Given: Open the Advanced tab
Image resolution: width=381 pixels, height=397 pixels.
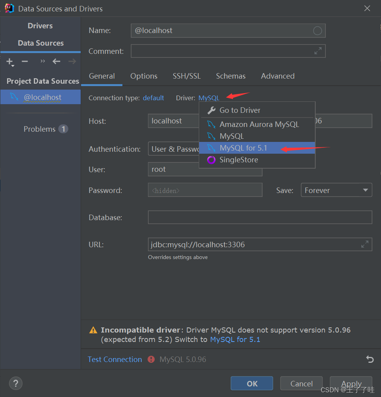Looking at the screenshot, I should tap(277, 76).
